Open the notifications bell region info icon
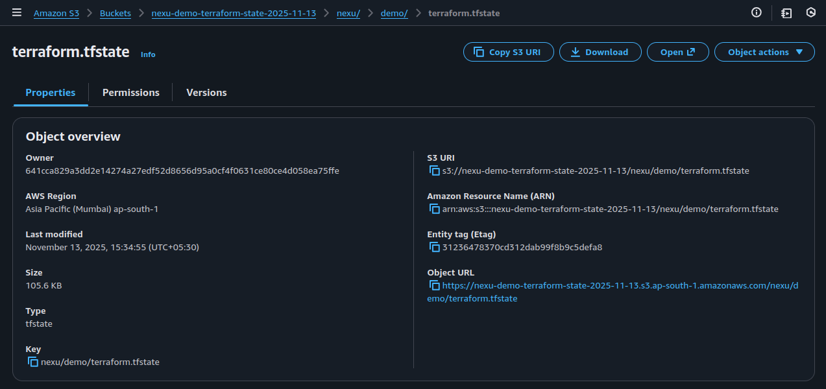This screenshot has height=389, width=826. pos(755,12)
